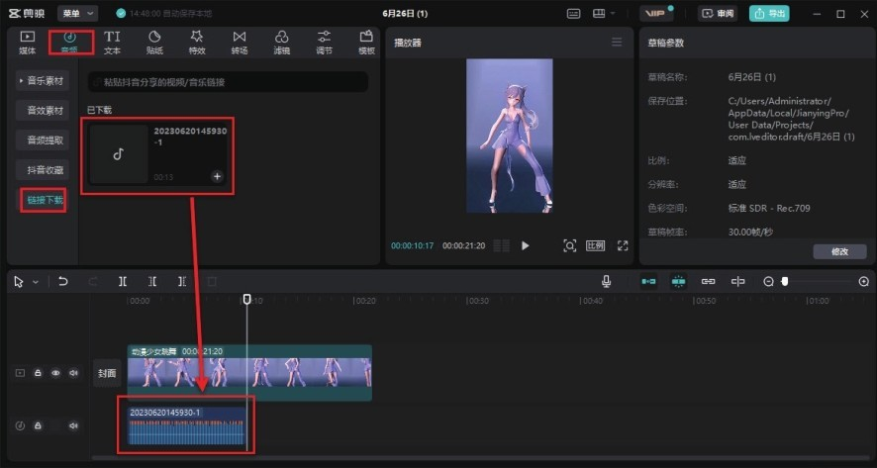Viewport: 877px width, 468px height.
Task: Click the focus zoom icon in player
Action: pyautogui.click(x=569, y=245)
